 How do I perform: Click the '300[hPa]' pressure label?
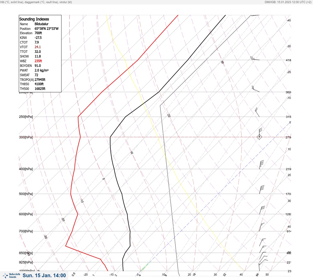pos(26,137)
